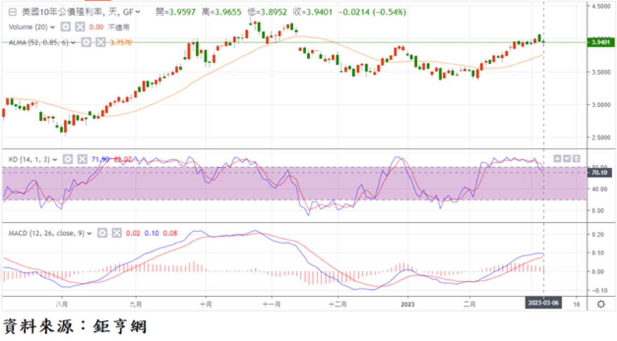Remove the KD indicator pane
The height and width of the screenshot is (341, 617).
click(82, 159)
